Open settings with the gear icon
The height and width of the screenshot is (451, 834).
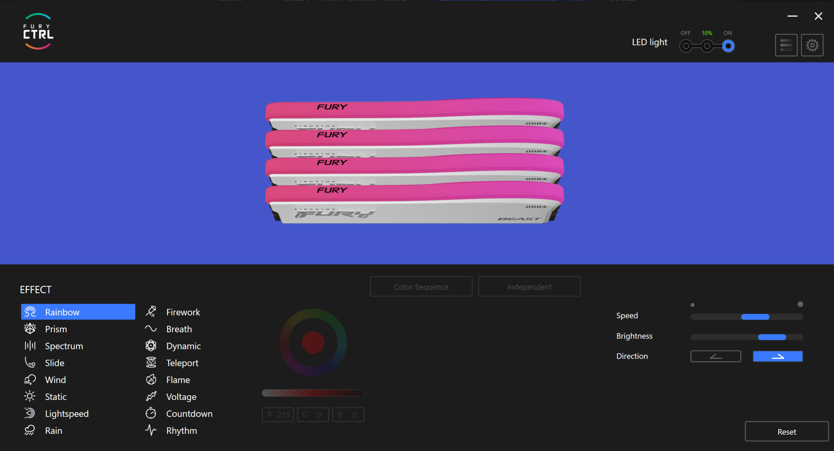point(812,45)
